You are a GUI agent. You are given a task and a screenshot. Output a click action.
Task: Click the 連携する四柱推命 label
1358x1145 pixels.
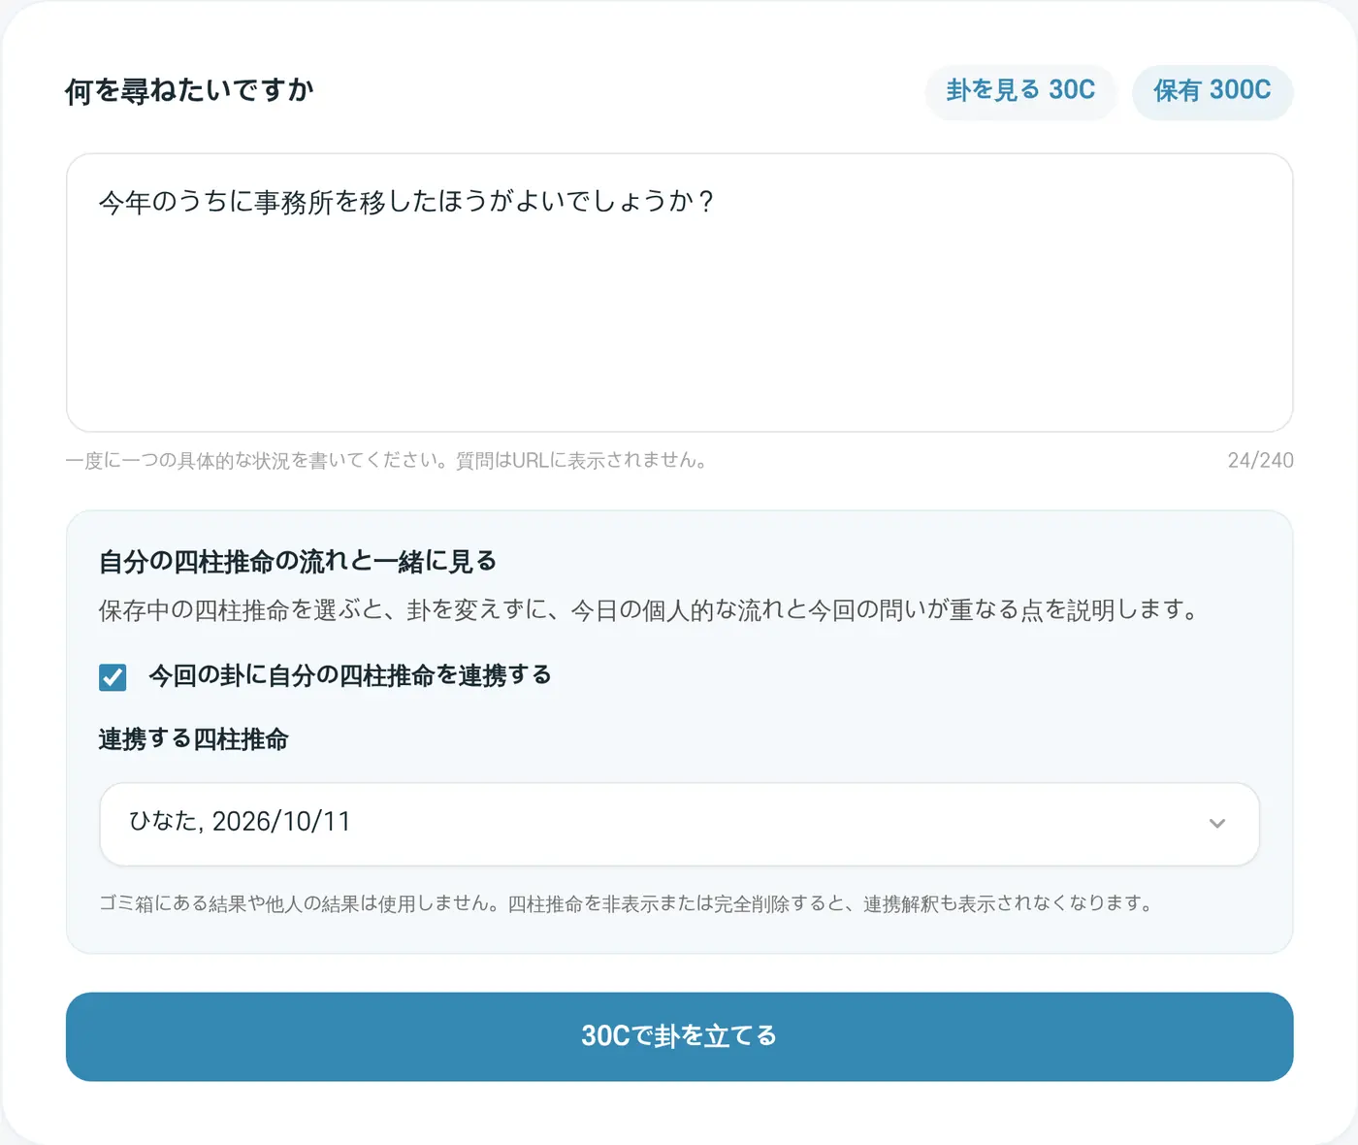tap(194, 739)
